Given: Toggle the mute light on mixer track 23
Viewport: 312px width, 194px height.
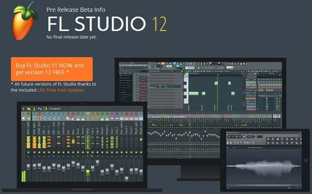Looking at the screenshot, I should click(x=141, y=152).
